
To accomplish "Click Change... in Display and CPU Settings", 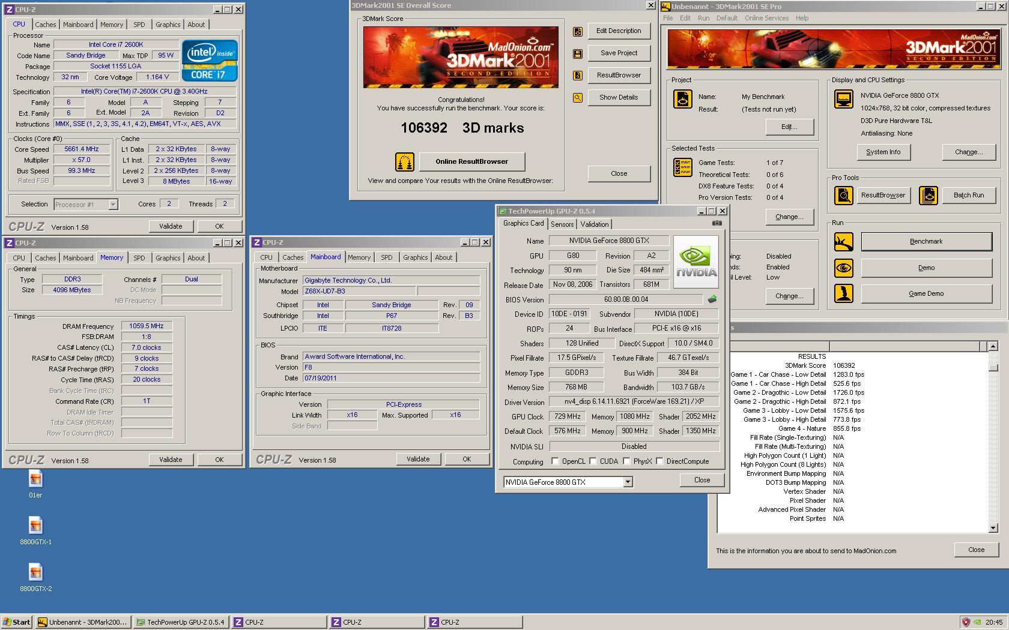I will click(968, 152).
